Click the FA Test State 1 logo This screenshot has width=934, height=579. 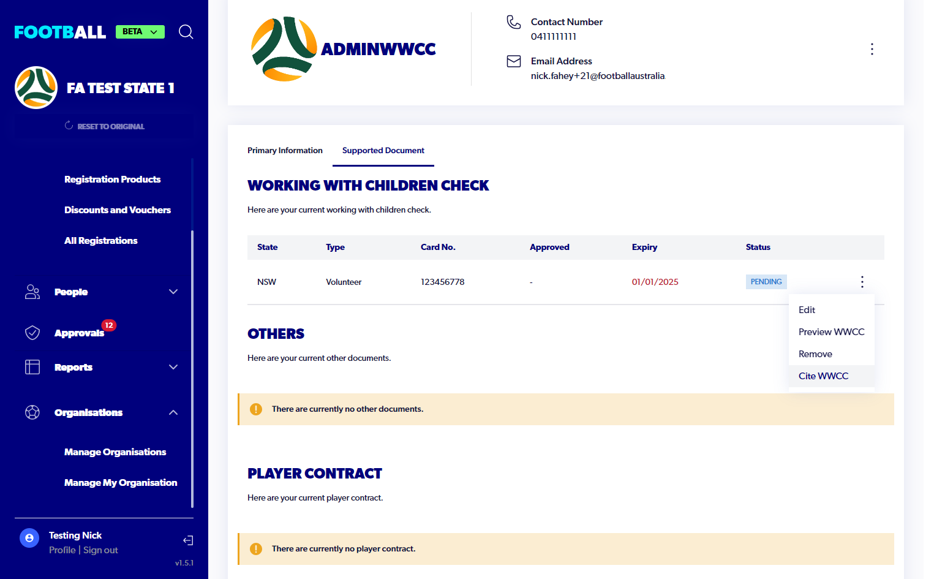click(x=36, y=88)
